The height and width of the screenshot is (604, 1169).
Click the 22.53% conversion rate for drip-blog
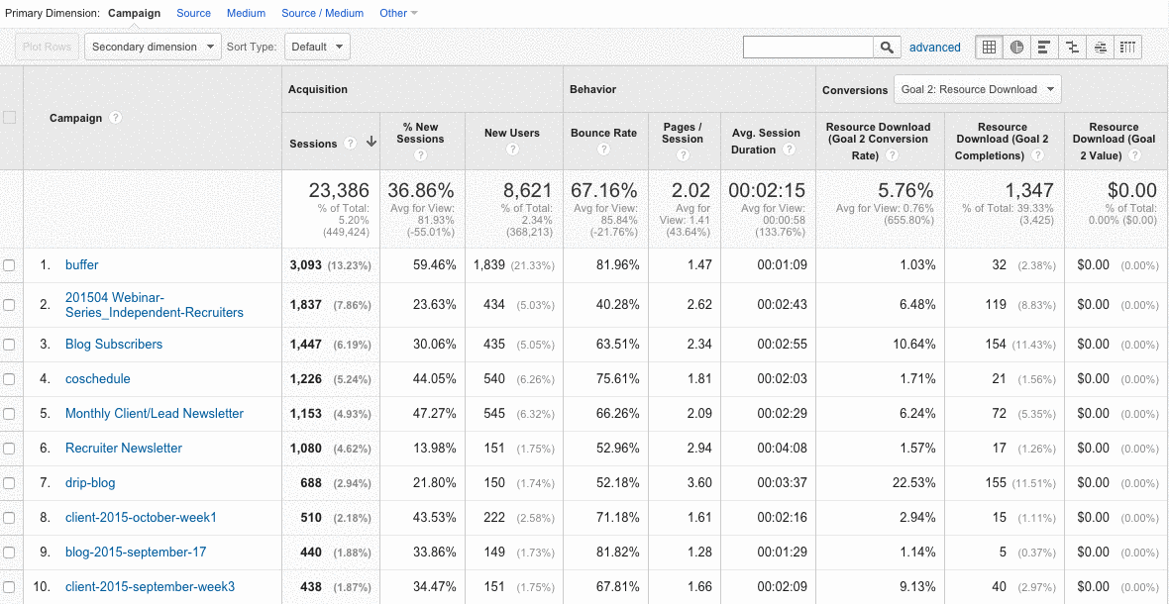914,483
